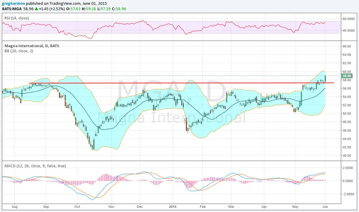Click the 42.00 price axis label
The width and height of the screenshot is (359, 212).
click(347, 147)
